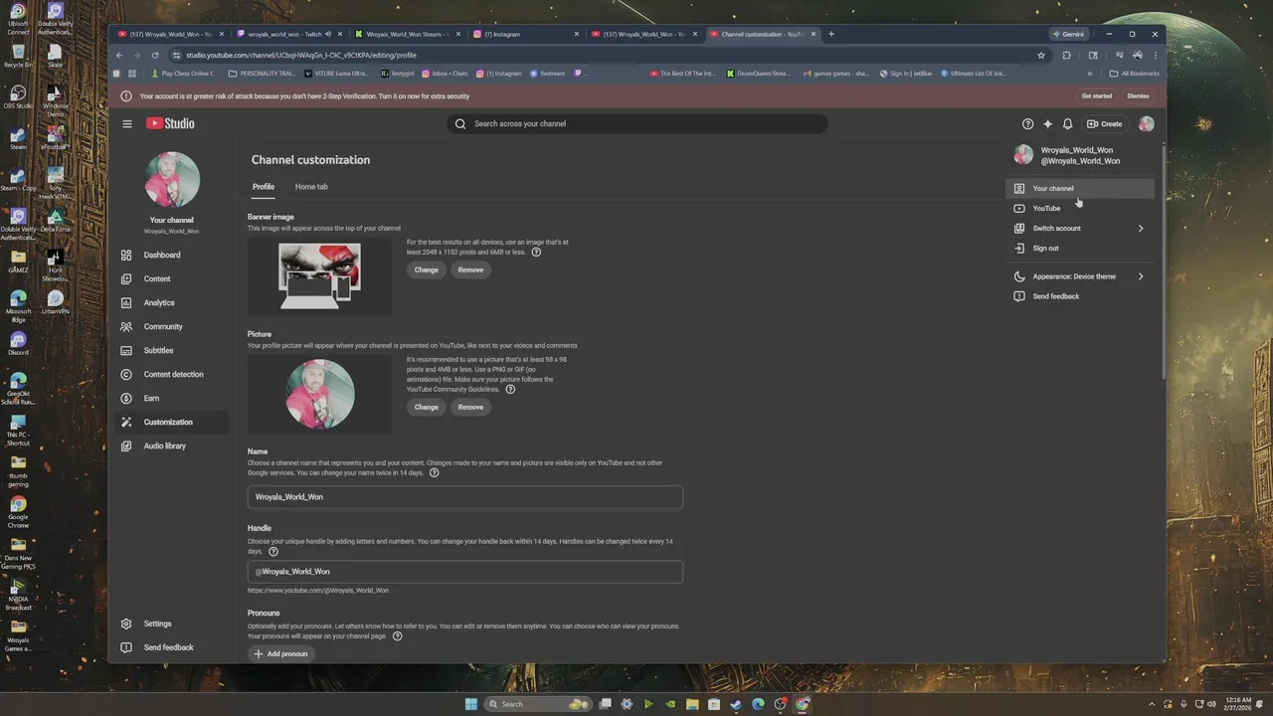The image size is (1273, 716).
Task: Switch to the Home tab
Action: [x=311, y=187]
